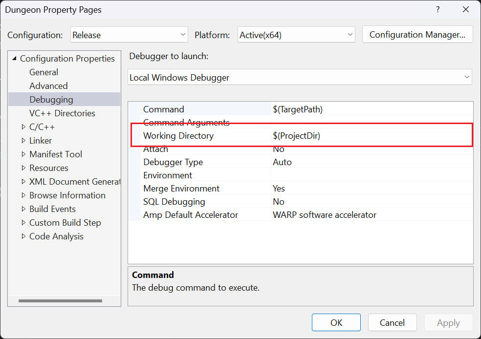
Task: Select the Advanced properties page
Action: tap(48, 86)
